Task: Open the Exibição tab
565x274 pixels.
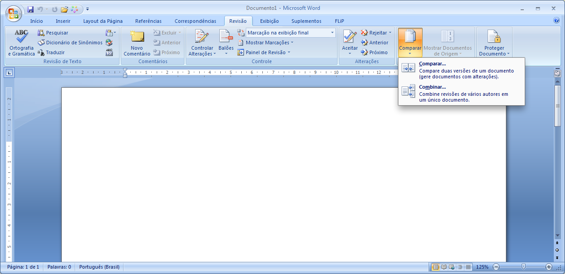Action: click(x=270, y=21)
